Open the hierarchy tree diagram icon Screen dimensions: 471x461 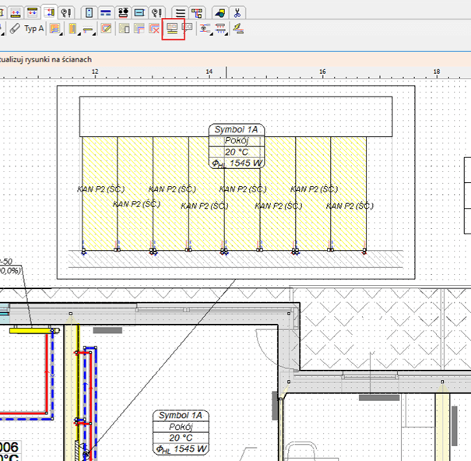coord(197,12)
